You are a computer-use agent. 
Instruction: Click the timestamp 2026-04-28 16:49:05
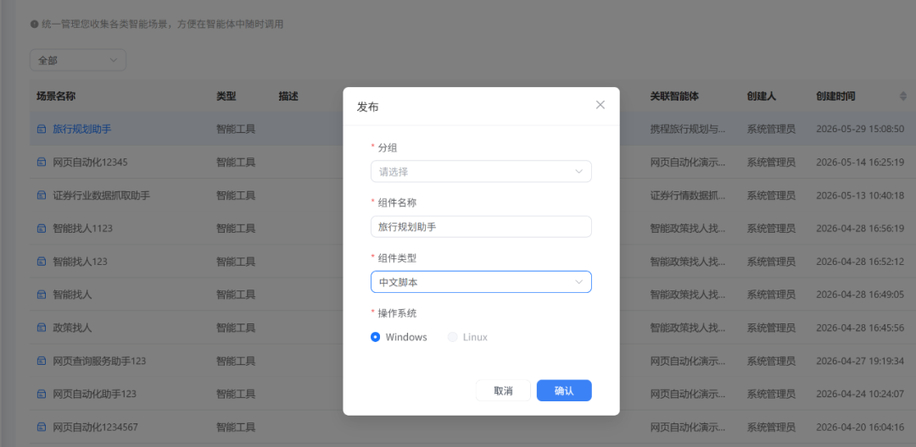pos(860,295)
